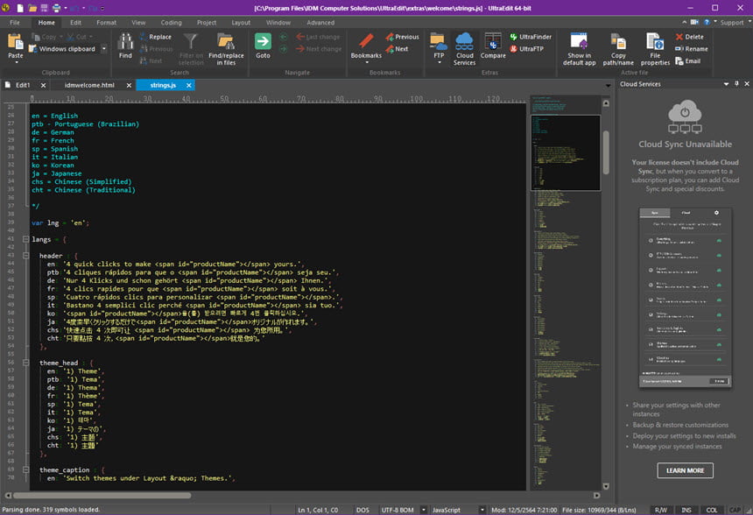Open the JavaScript language dropdown
The image size is (753, 515).
coord(482,510)
